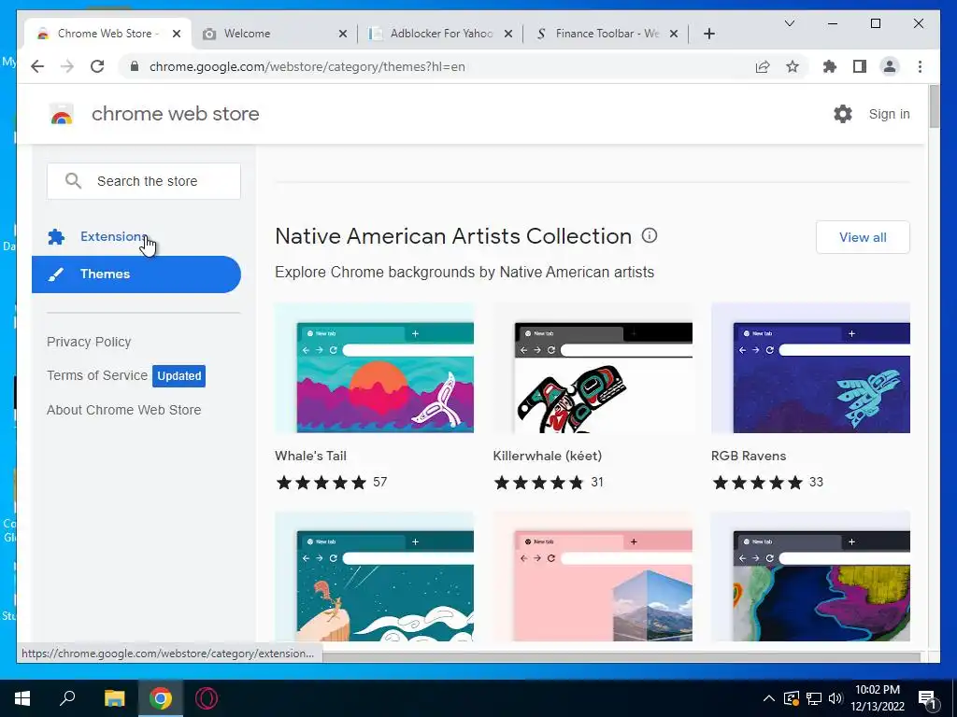Show info about Native American Artists Collection
The height and width of the screenshot is (717, 957).
[x=650, y=235]
